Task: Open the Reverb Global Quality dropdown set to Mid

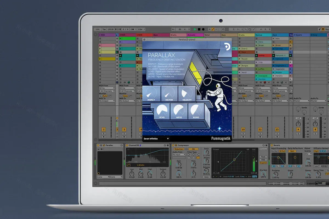Action: tap(308, 154)
